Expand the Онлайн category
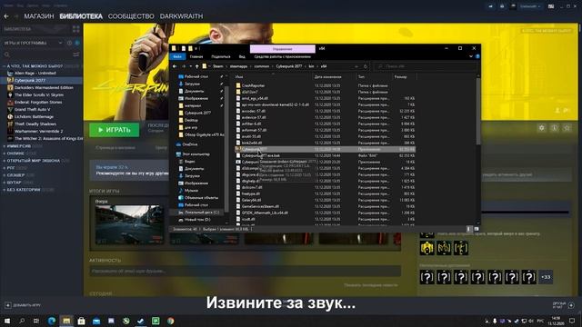The width and height of the screenshot is (582, 327). tap(4, 154)
